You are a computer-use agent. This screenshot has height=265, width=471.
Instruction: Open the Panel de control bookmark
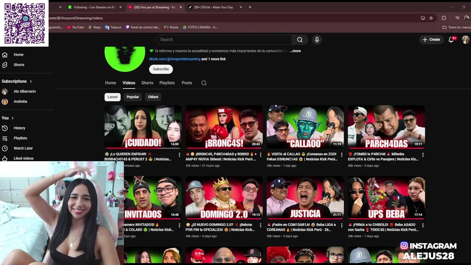(x=143, y=27)
